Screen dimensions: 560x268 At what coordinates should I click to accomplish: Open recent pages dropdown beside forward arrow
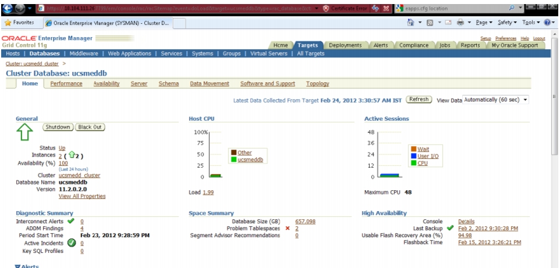30,8
